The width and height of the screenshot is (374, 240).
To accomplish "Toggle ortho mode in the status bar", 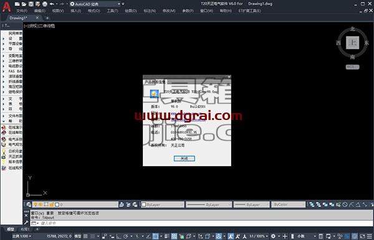I will 118,236.
